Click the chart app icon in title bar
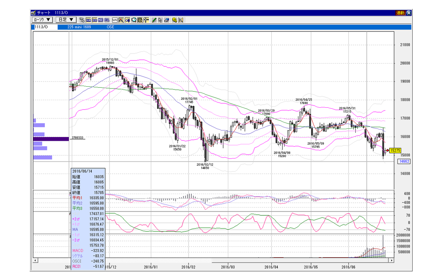442x280 pixels. [33, 13]
